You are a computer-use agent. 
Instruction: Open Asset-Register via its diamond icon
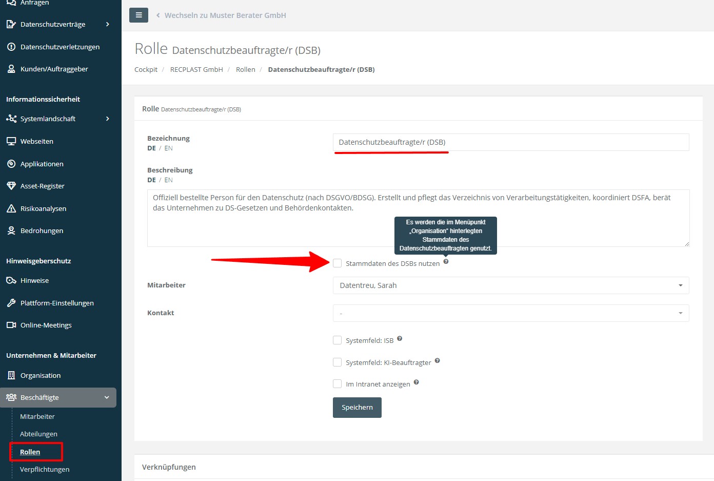[11, 186]
